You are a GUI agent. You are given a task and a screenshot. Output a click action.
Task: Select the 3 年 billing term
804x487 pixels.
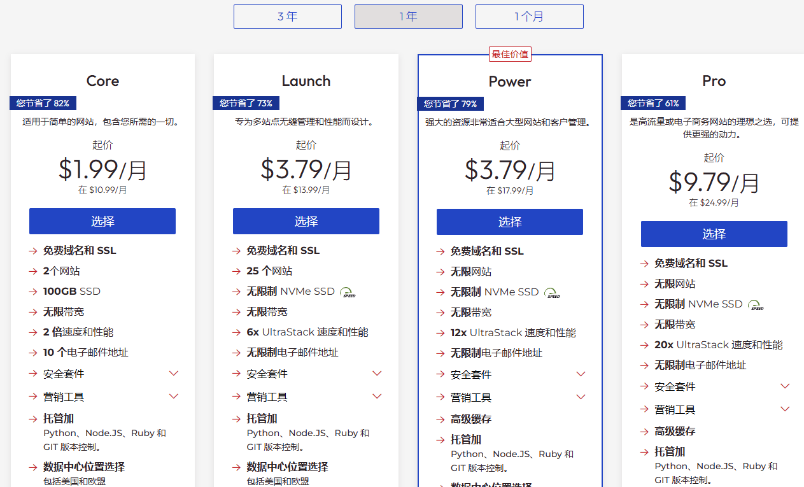(287, 16)
